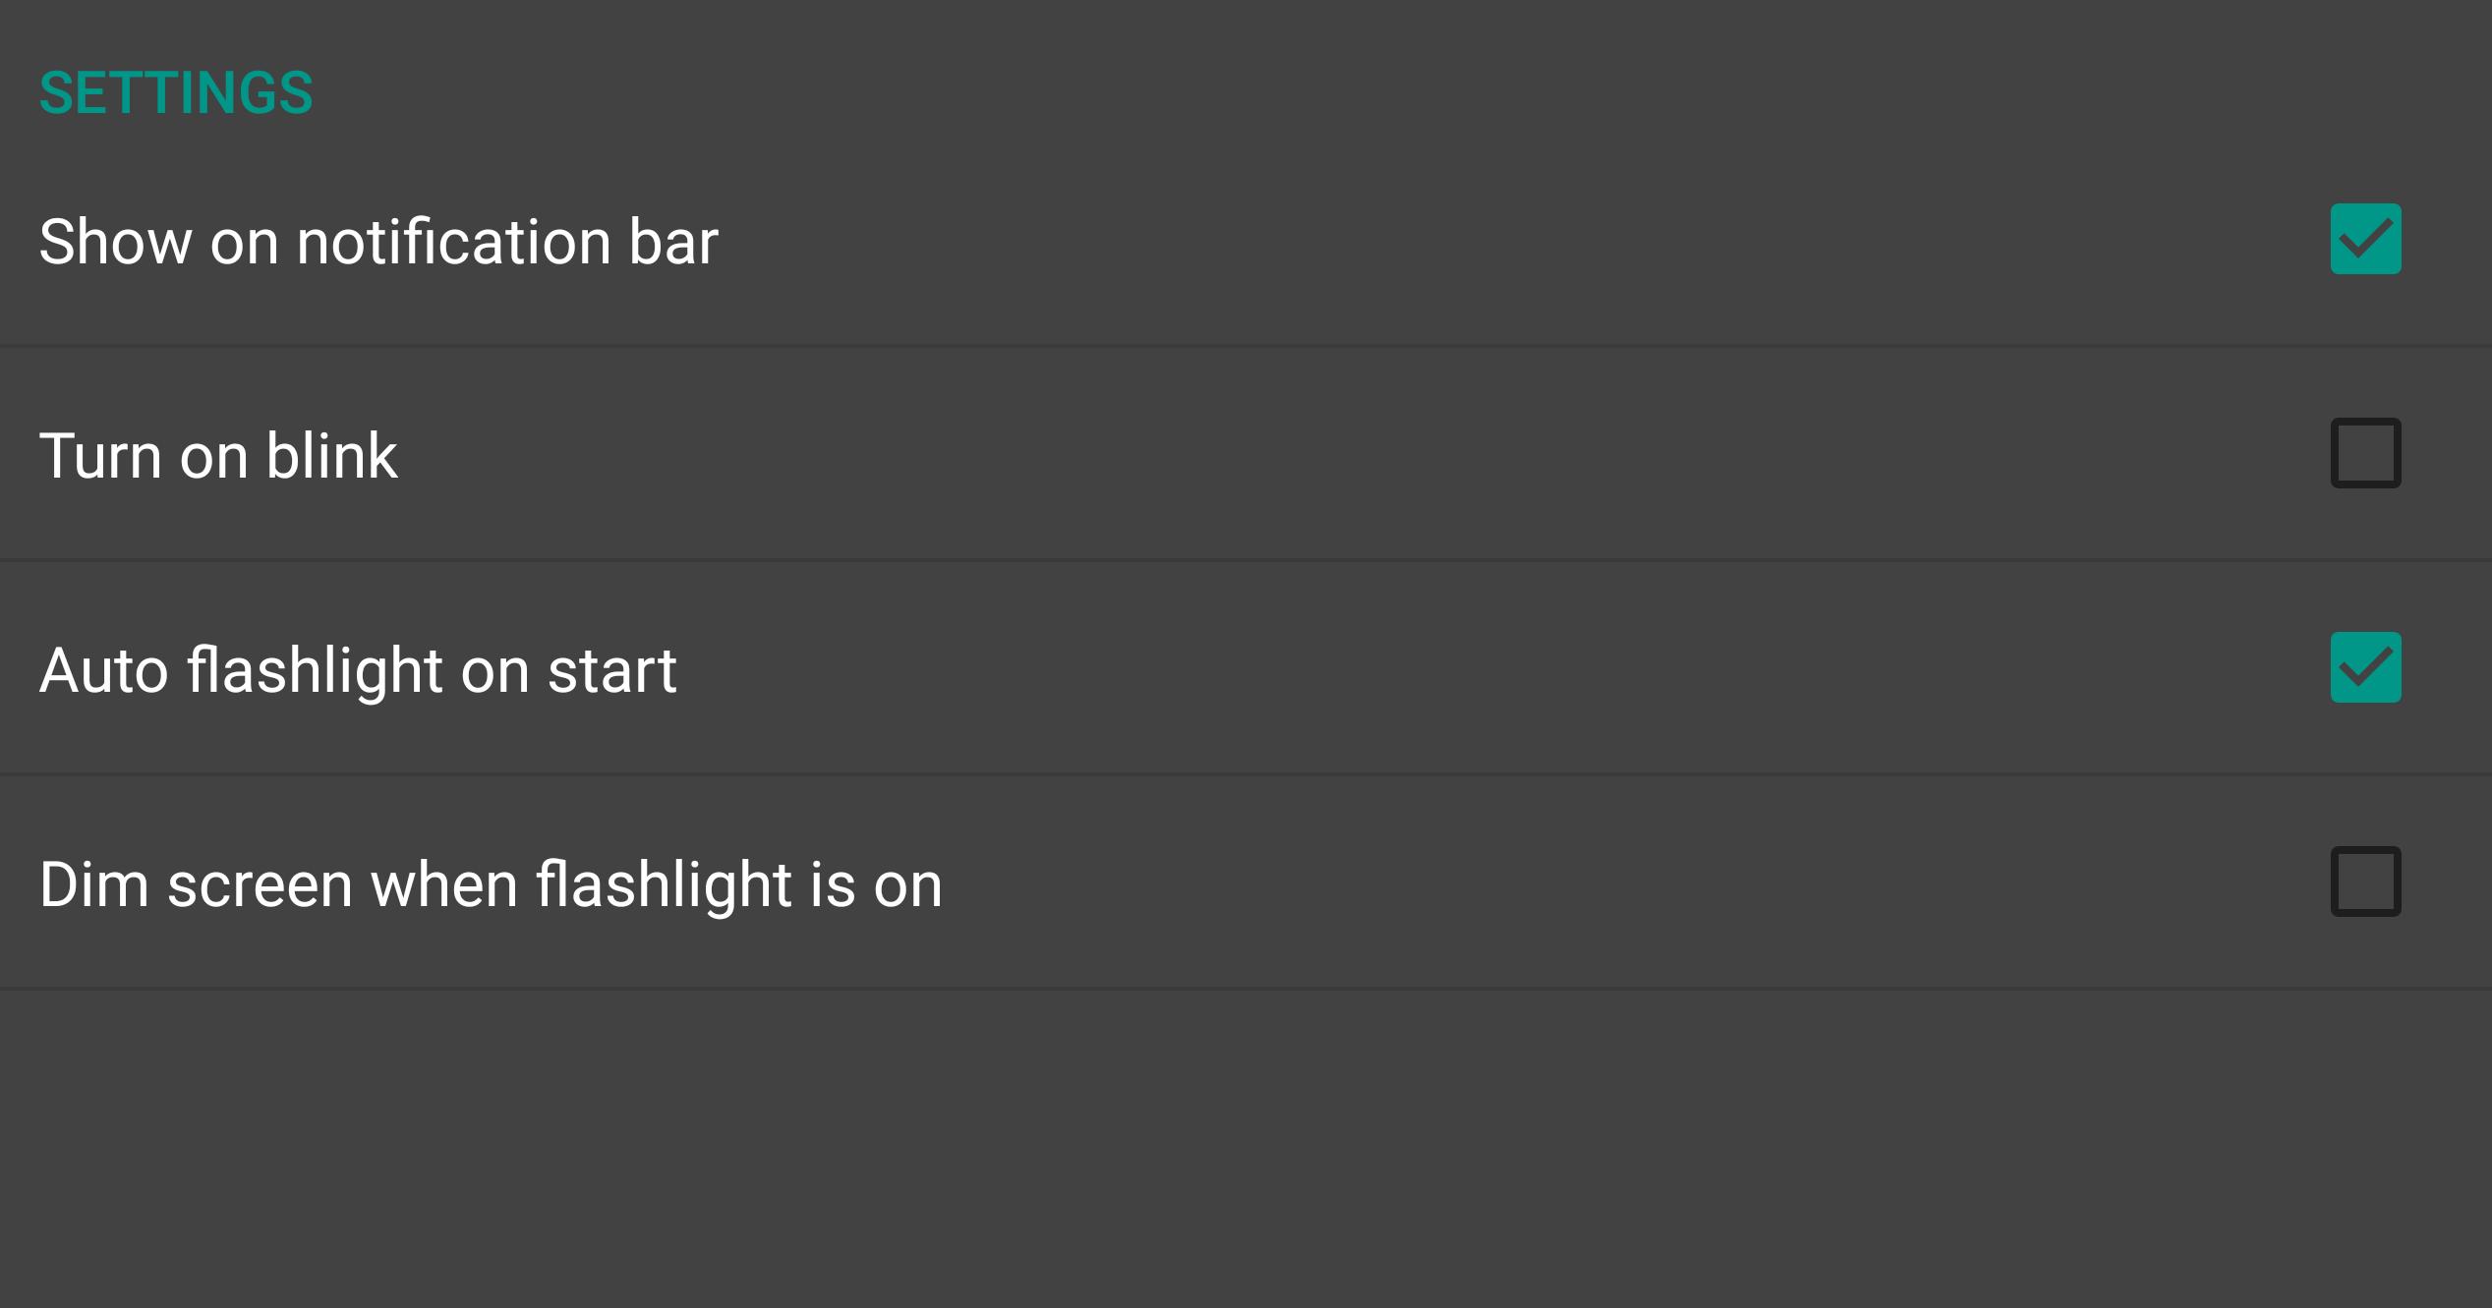Click the words 'notification bar' in first setting

click(507, 242)
